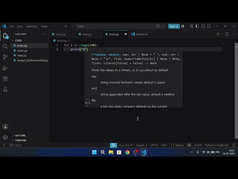Viewport: 238px width, 179px height.
Task: Open the chat icon in title bar
Action: (x=158, y=26)
